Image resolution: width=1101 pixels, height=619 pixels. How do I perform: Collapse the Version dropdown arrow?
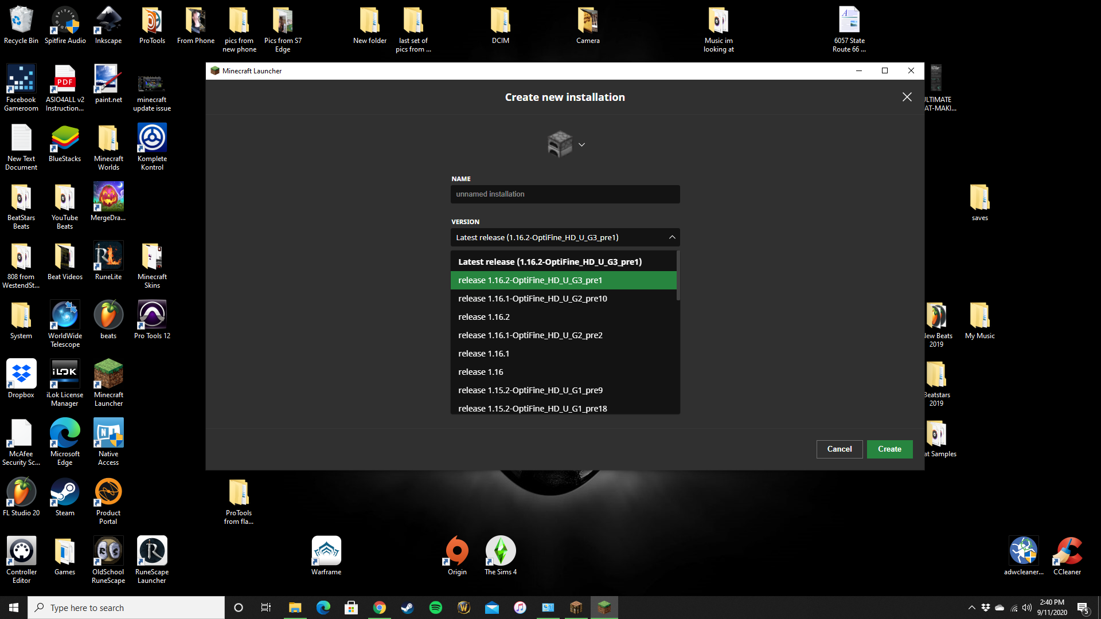[672, 237]
